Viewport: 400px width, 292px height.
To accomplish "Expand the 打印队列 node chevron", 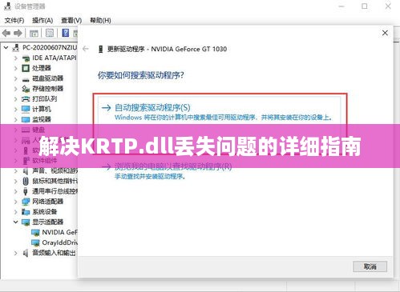I will 16,99.
